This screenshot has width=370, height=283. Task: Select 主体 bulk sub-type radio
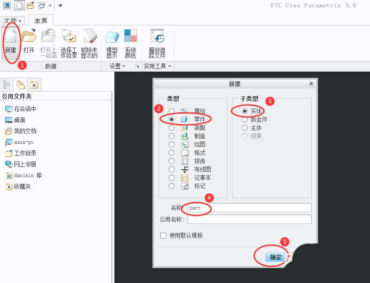245,128
